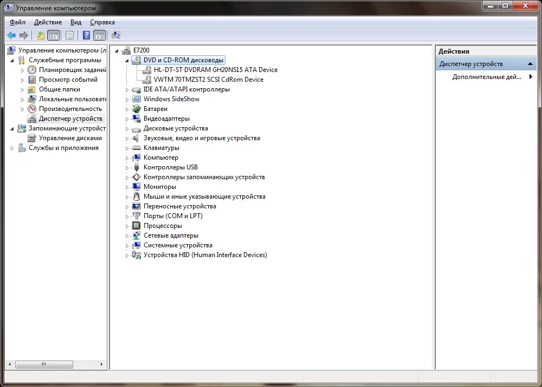Image resolution: width=542 pixels, height=387 pixels.
Task: Click the VWTM SCSI CdRom drive icon
Action: 147,80
